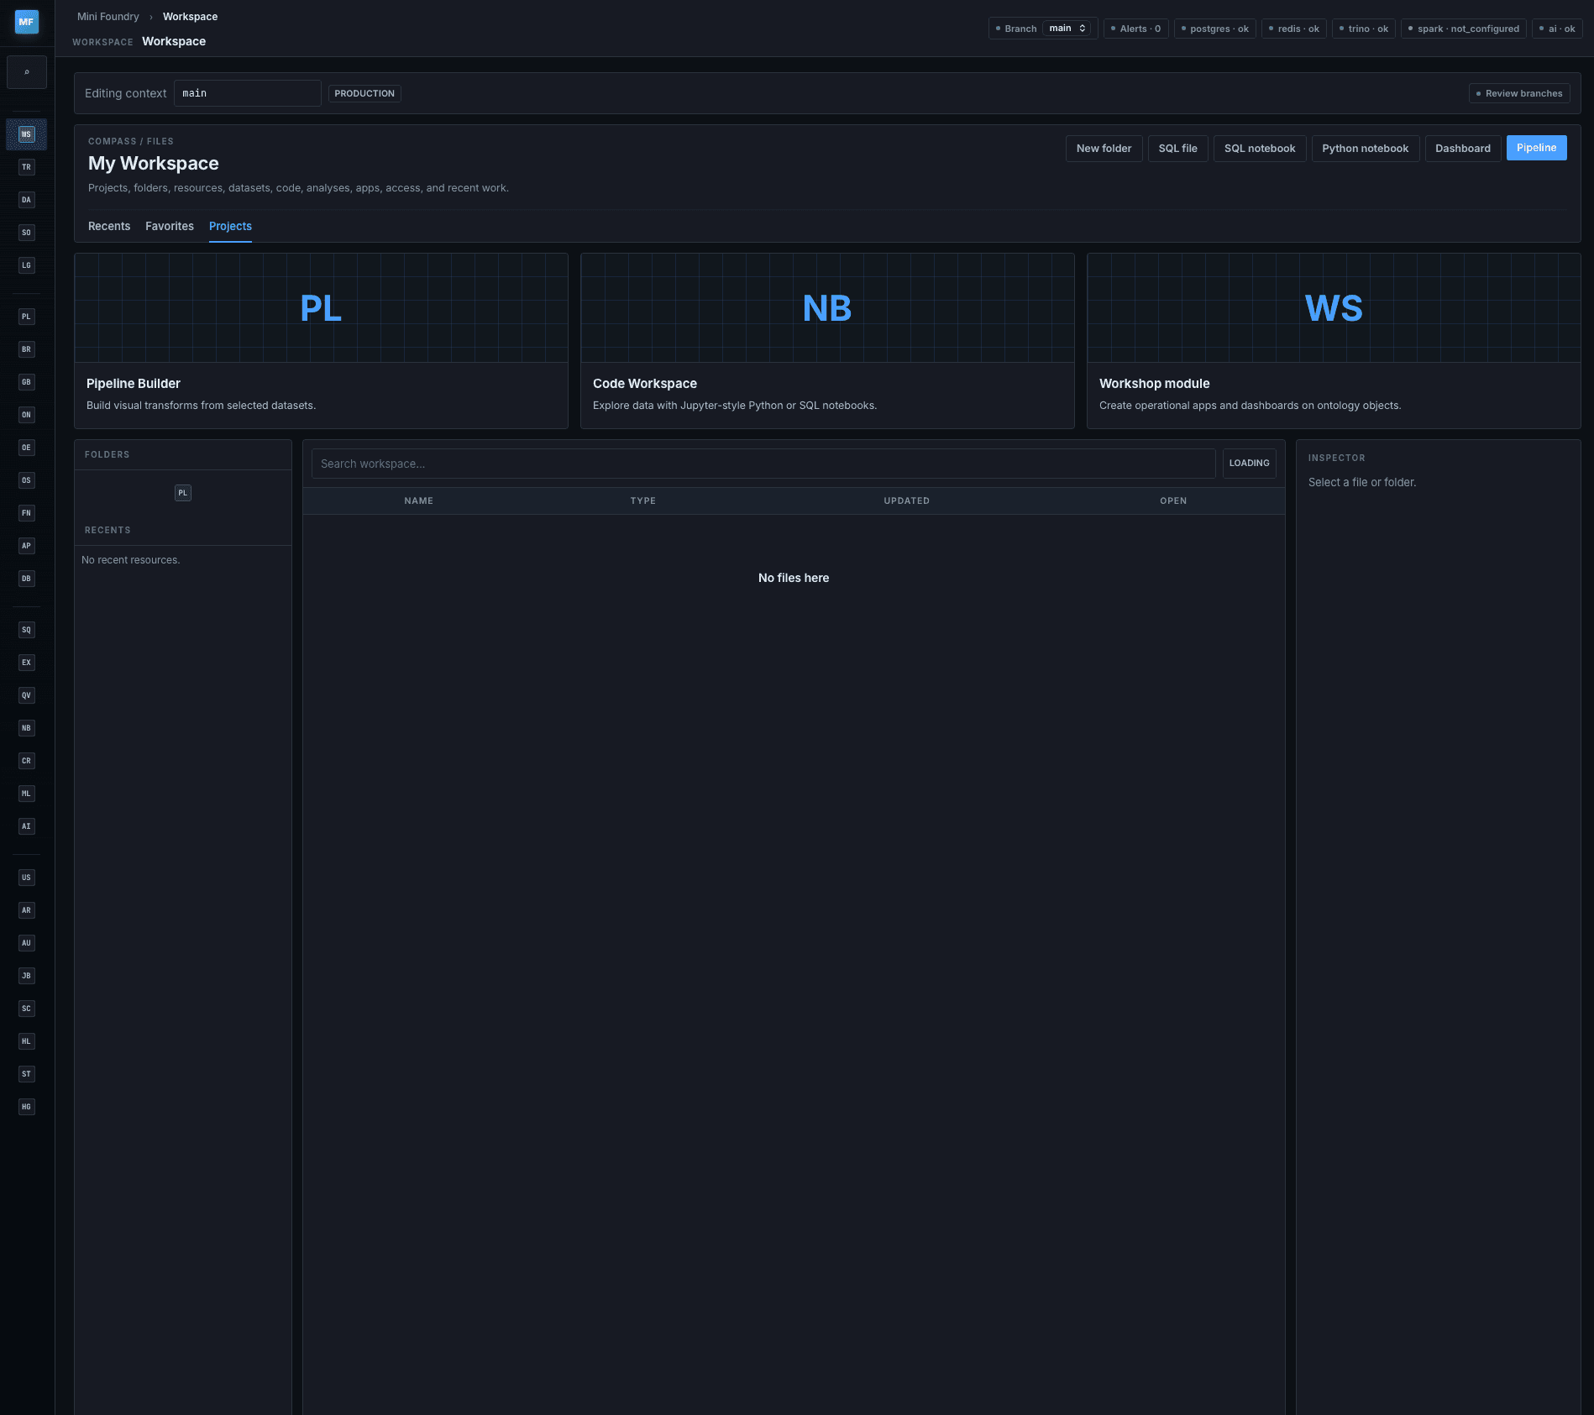Click the trino · ok status pill
1594x1415 pixels.
point(1364,29)
